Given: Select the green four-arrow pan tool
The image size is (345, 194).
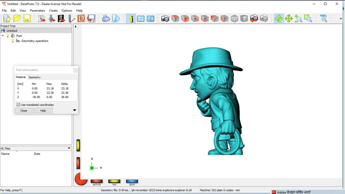Looking at the screenshot, I should click(288, 19).
